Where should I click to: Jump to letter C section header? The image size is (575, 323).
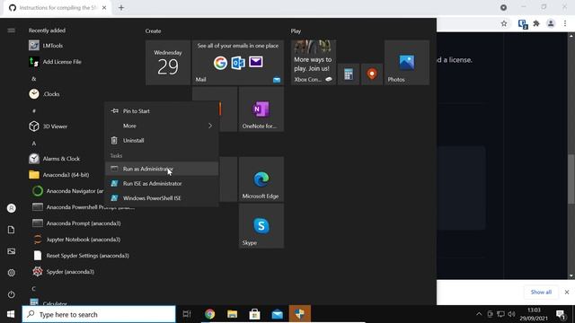34,289
